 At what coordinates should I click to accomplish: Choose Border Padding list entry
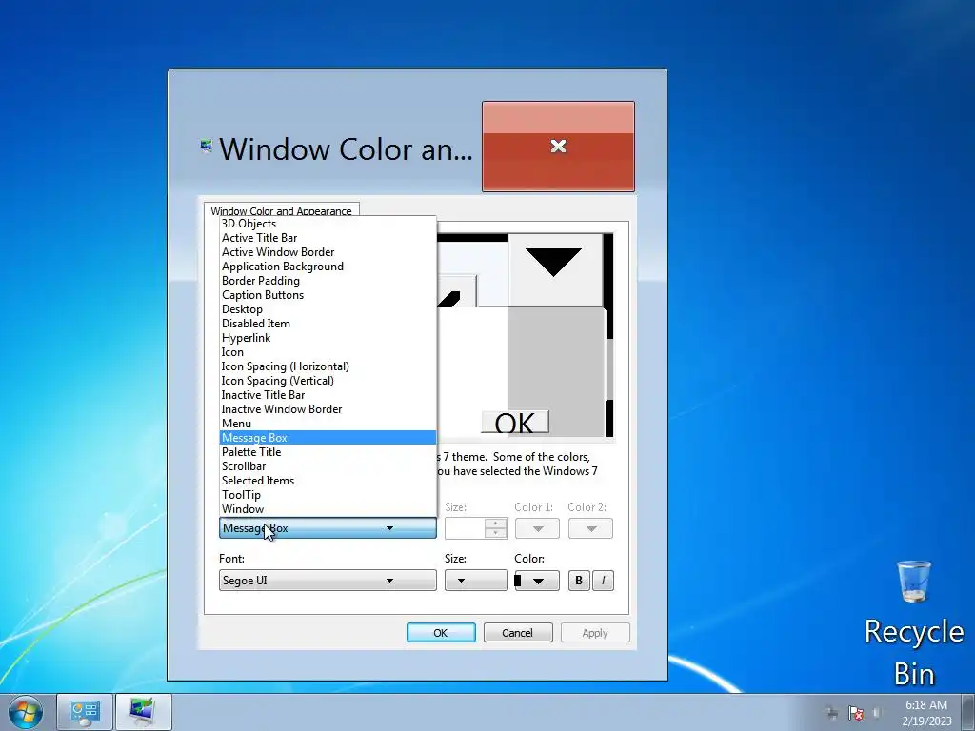click(x=328, y=281)
